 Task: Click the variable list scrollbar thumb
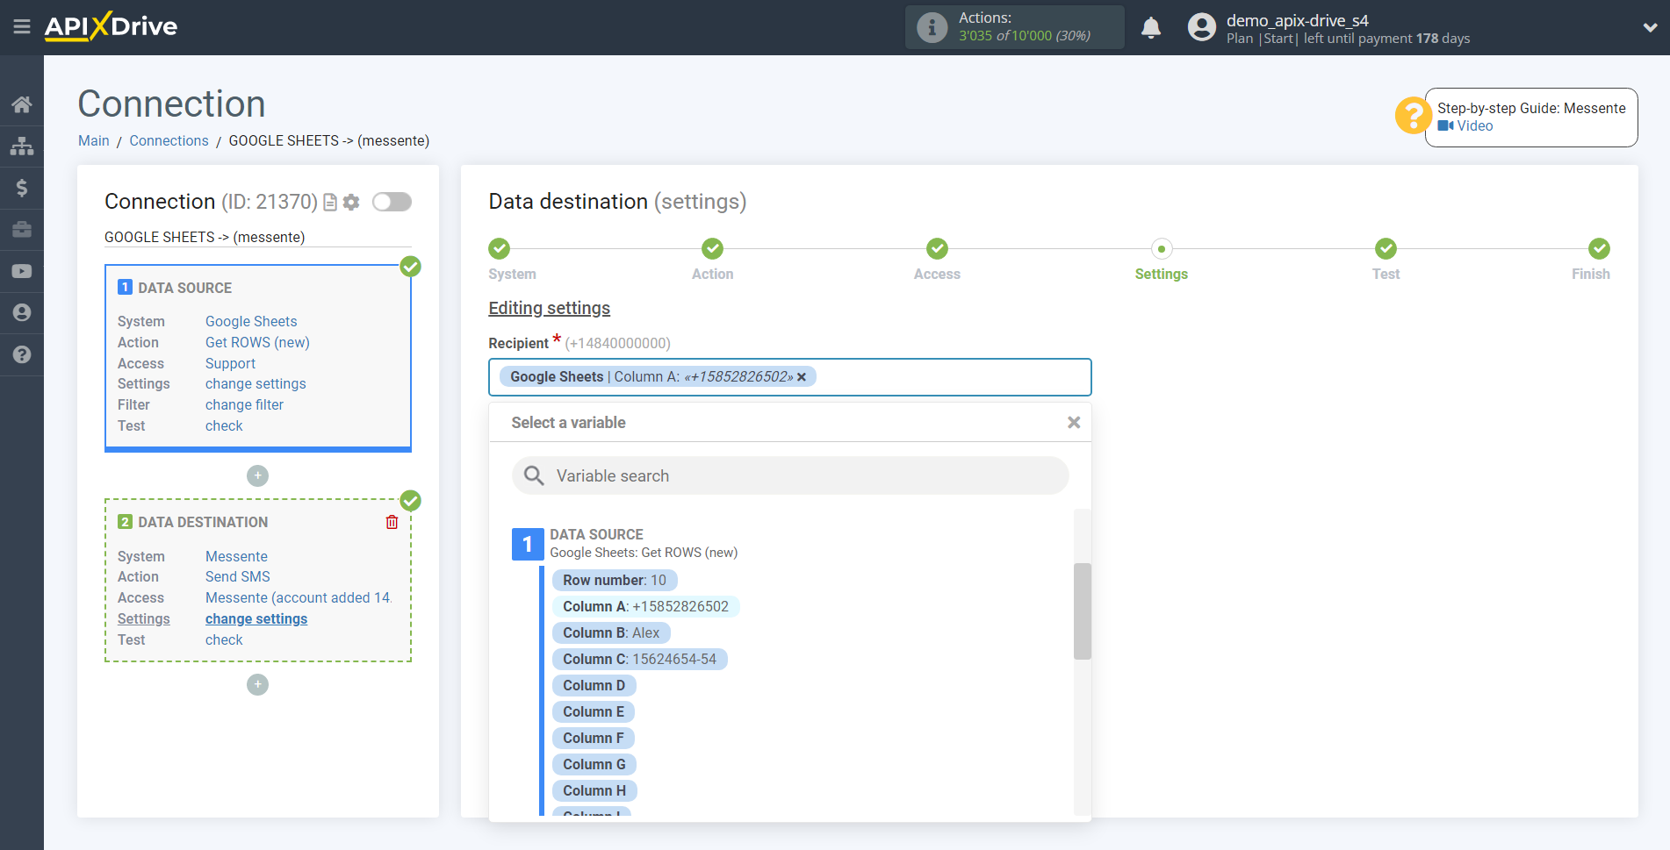pos(1082,611)
